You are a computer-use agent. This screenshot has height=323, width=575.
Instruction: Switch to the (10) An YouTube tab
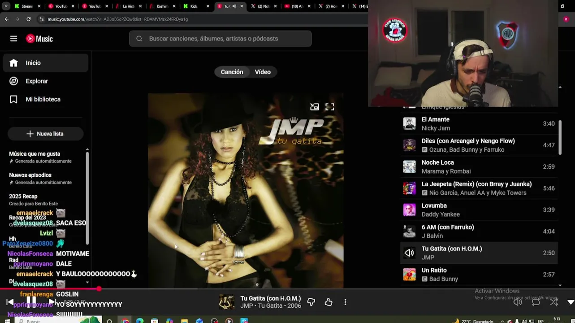click(297, 6)
